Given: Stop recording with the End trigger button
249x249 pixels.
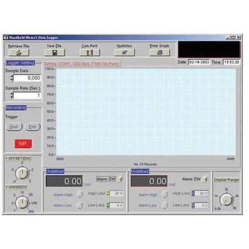Looking at the screenshot, I should (32, 127).
